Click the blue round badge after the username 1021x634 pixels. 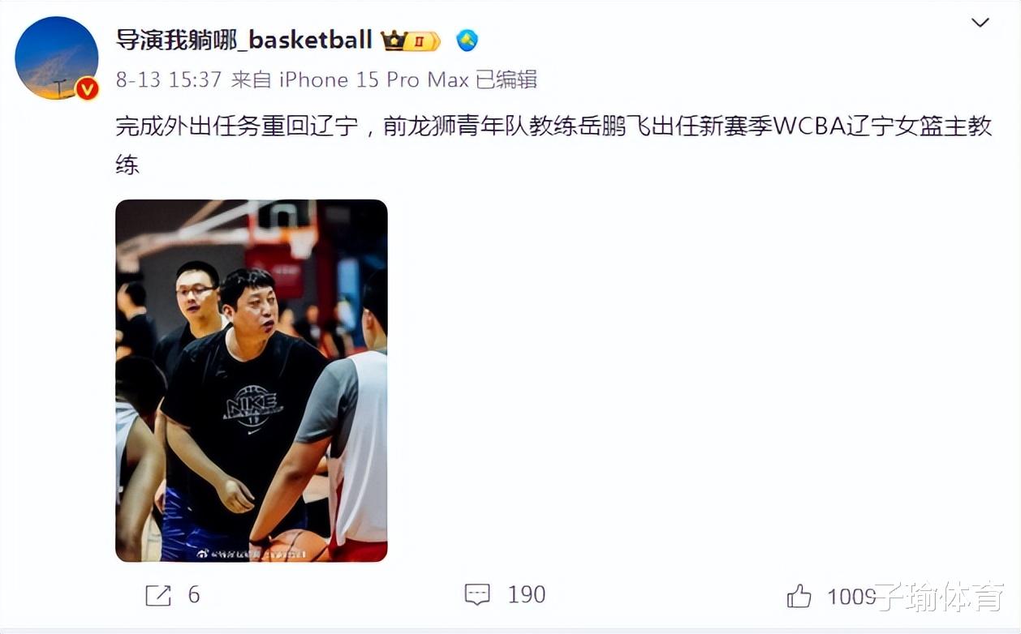click(467, 40)
